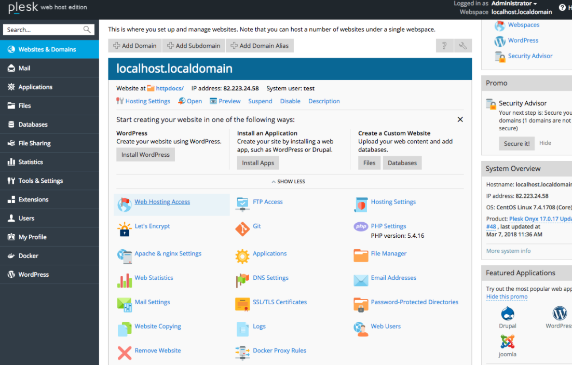Open Databases in the left sidebar
The height and width of the screenshot is (365, 572).
(33, 125)
